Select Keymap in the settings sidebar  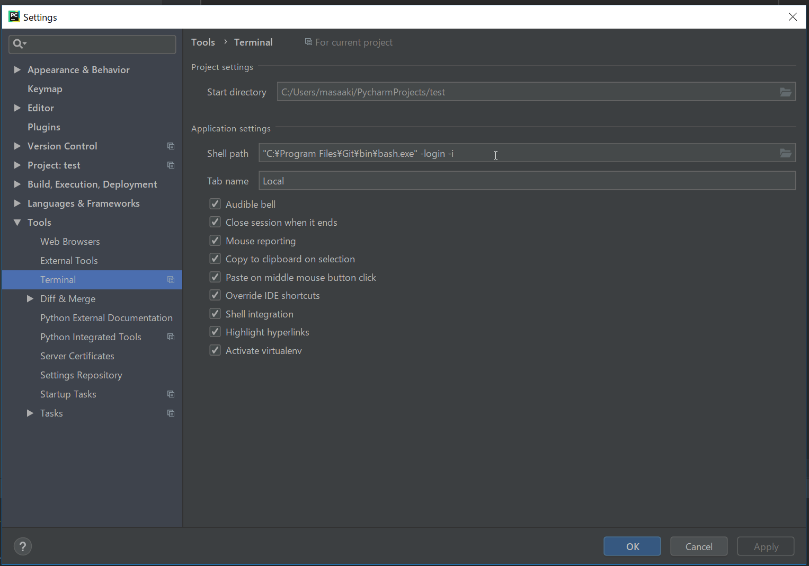(x=45, y=89)
